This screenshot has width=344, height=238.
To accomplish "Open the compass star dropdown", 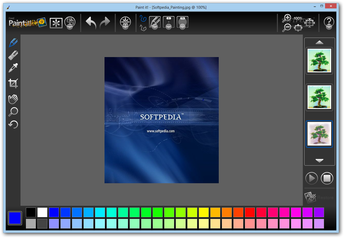I will click(x=125, y=23).
